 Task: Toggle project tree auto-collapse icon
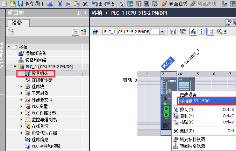[79, 13]
